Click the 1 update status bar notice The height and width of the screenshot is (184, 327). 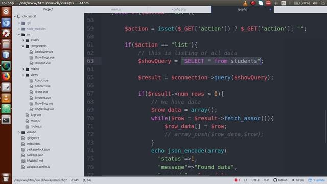point(317,180)
